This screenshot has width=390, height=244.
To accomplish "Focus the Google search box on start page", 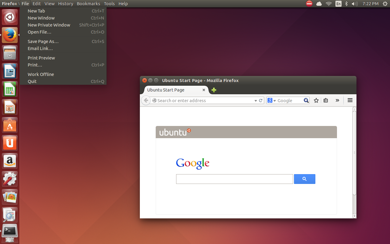I will click(x=234, y=179).
